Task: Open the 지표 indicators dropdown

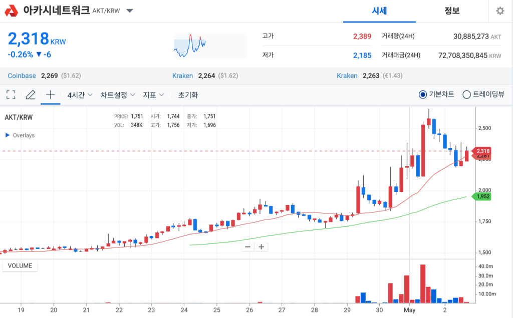Action: click(x=153, y=95)
